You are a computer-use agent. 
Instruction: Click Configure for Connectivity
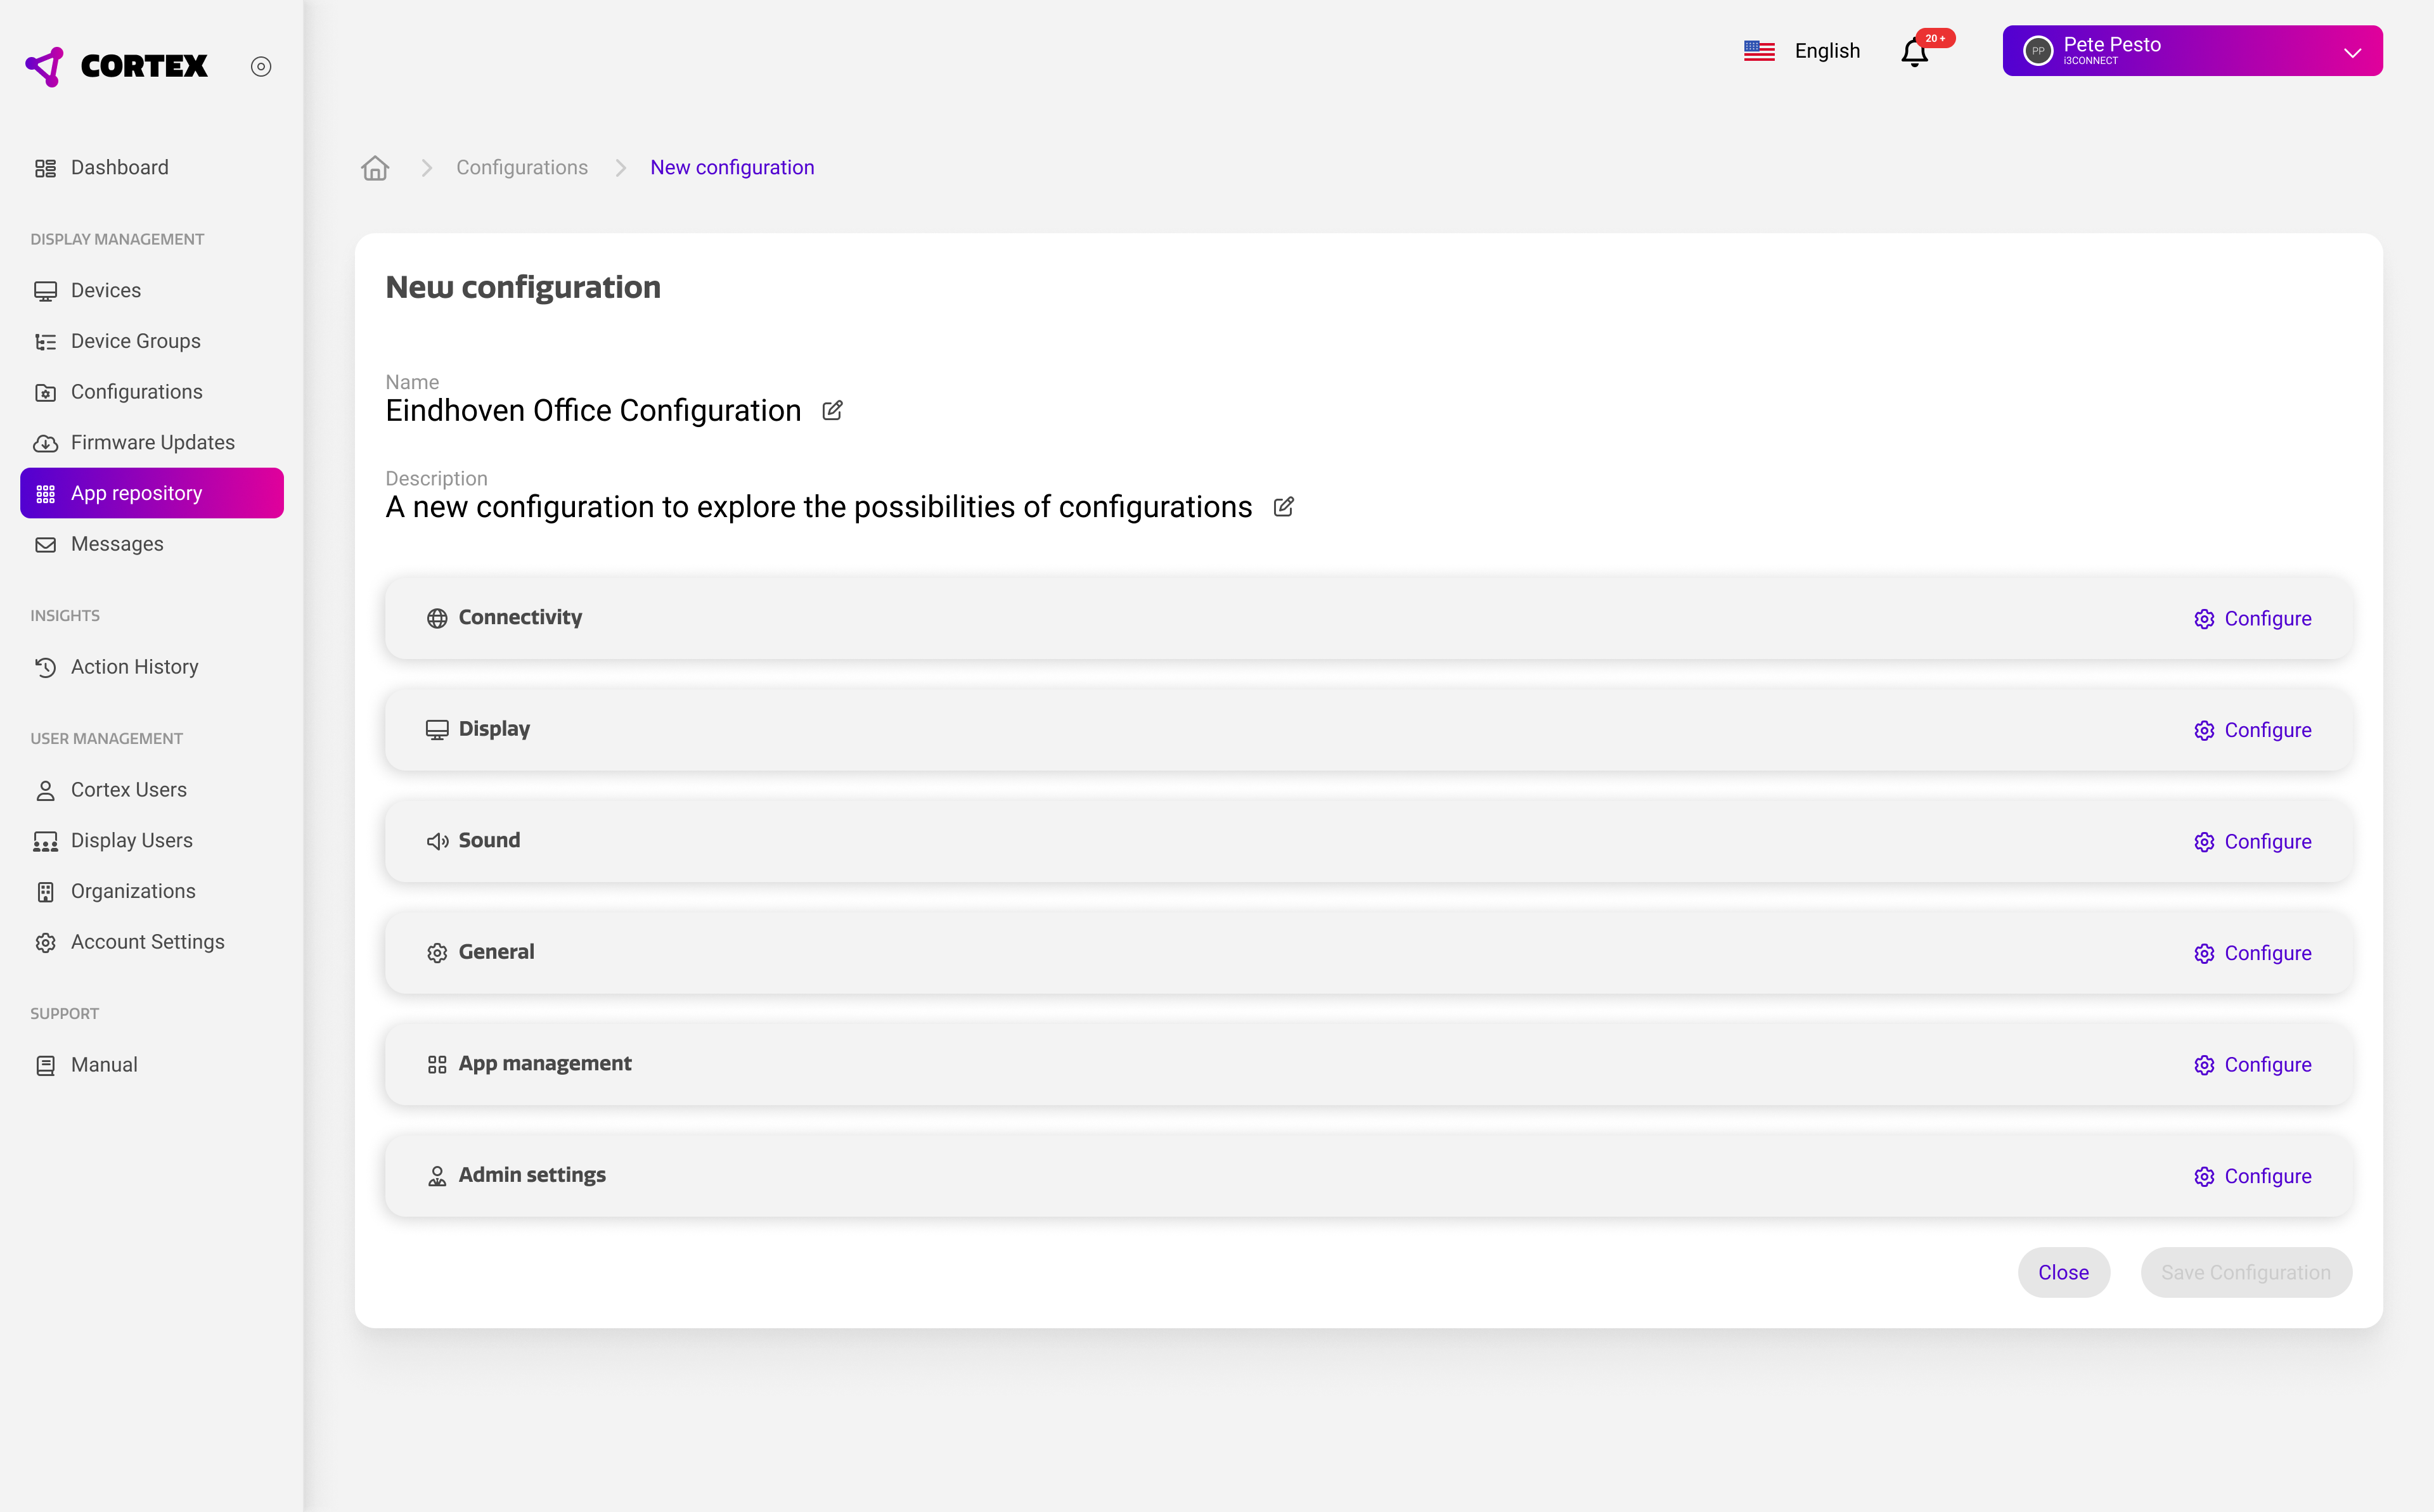[2252, 619]
